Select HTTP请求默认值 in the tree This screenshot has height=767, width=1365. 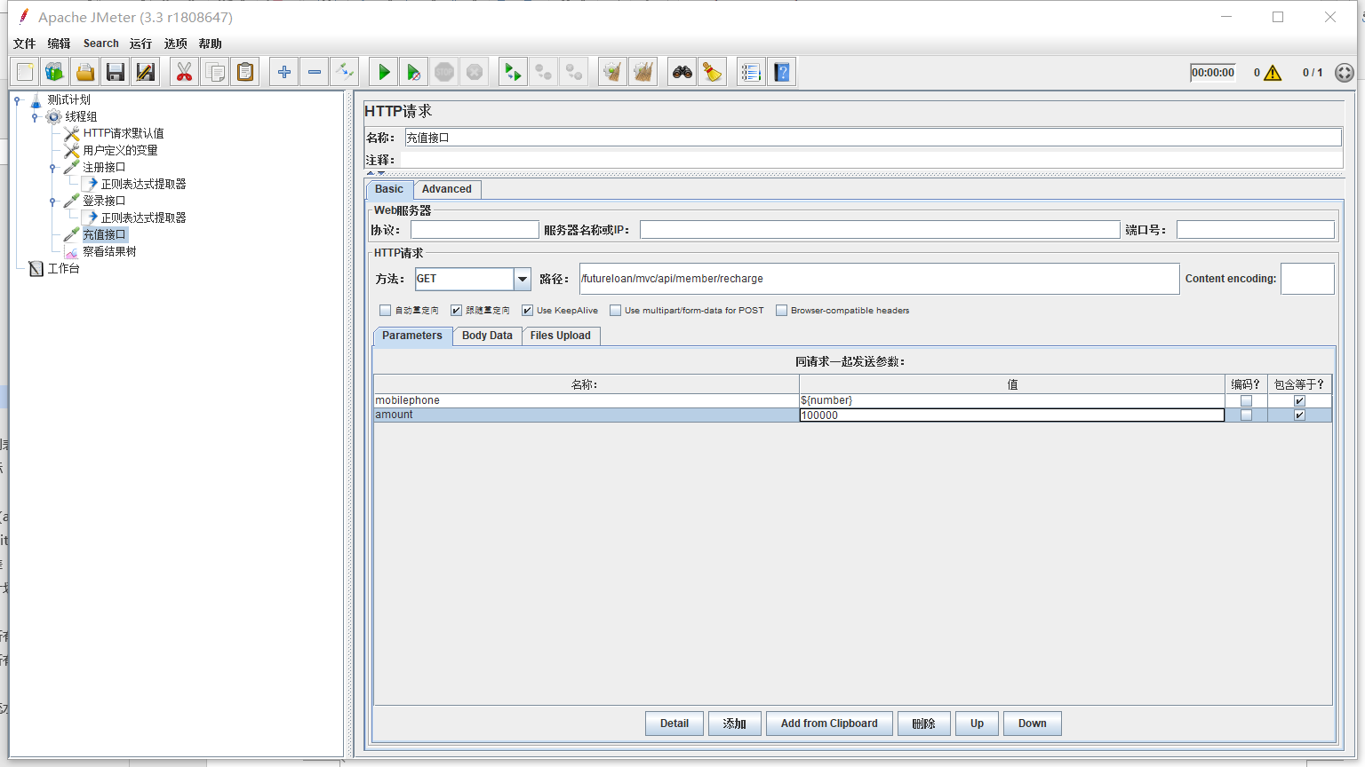124,134
